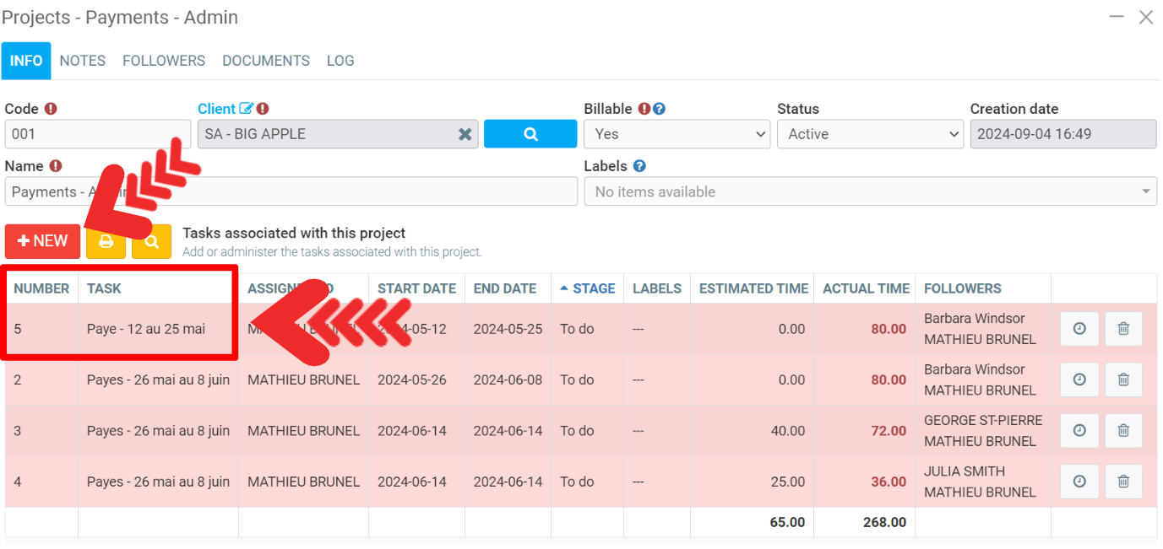
Task: Open the LOG tab
Action: [x=340, y=61]
